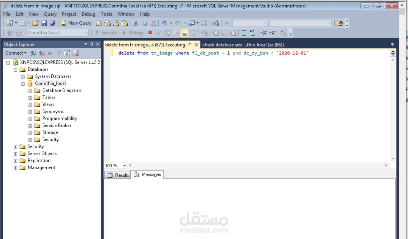
Task: Select the Messages tab
Action: click(x=148, y=174)
